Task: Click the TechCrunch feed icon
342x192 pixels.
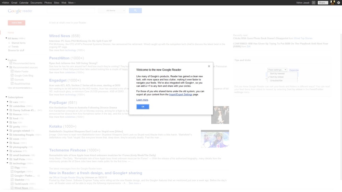Action: coord(12,184)
